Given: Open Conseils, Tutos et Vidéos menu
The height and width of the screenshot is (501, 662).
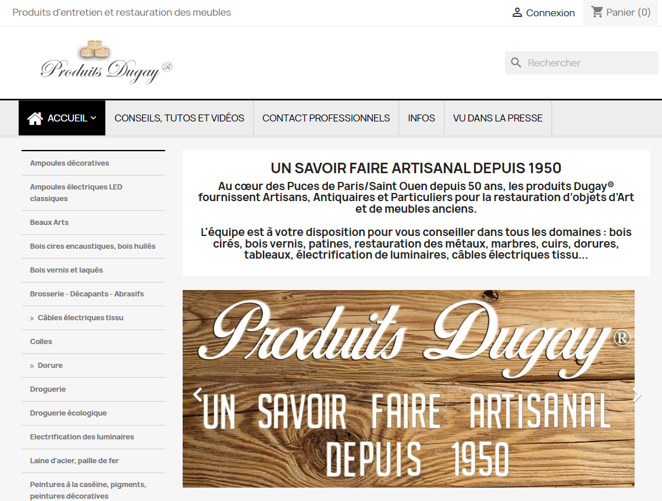Looking at the screenshot, I should tap(179, 118).
